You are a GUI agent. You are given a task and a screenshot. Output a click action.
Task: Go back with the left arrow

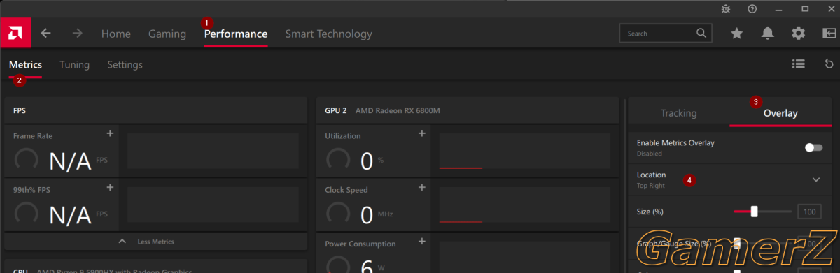tap(46, 33)
